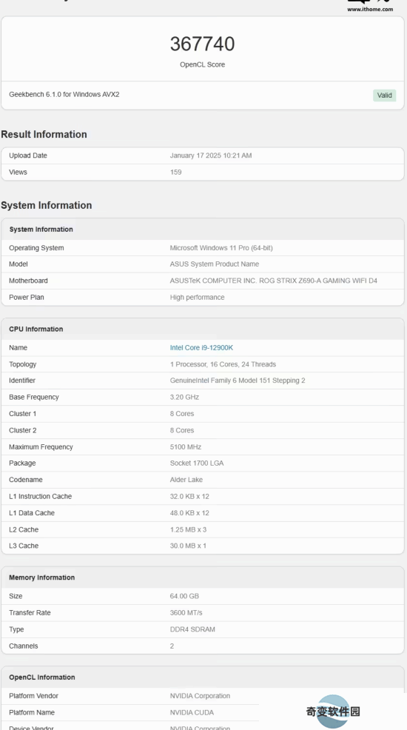
Task: Click 32.0 KB x 12 instruction cache value
Action: [x=189, y=497]
